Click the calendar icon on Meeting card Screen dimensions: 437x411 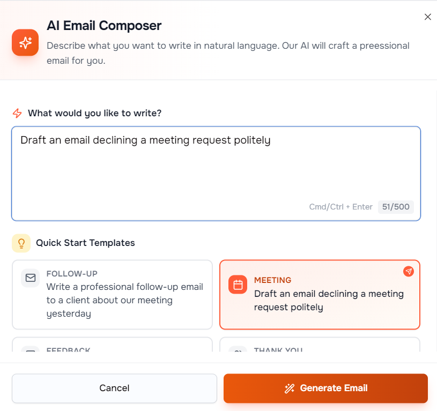(x=238, y=285)
